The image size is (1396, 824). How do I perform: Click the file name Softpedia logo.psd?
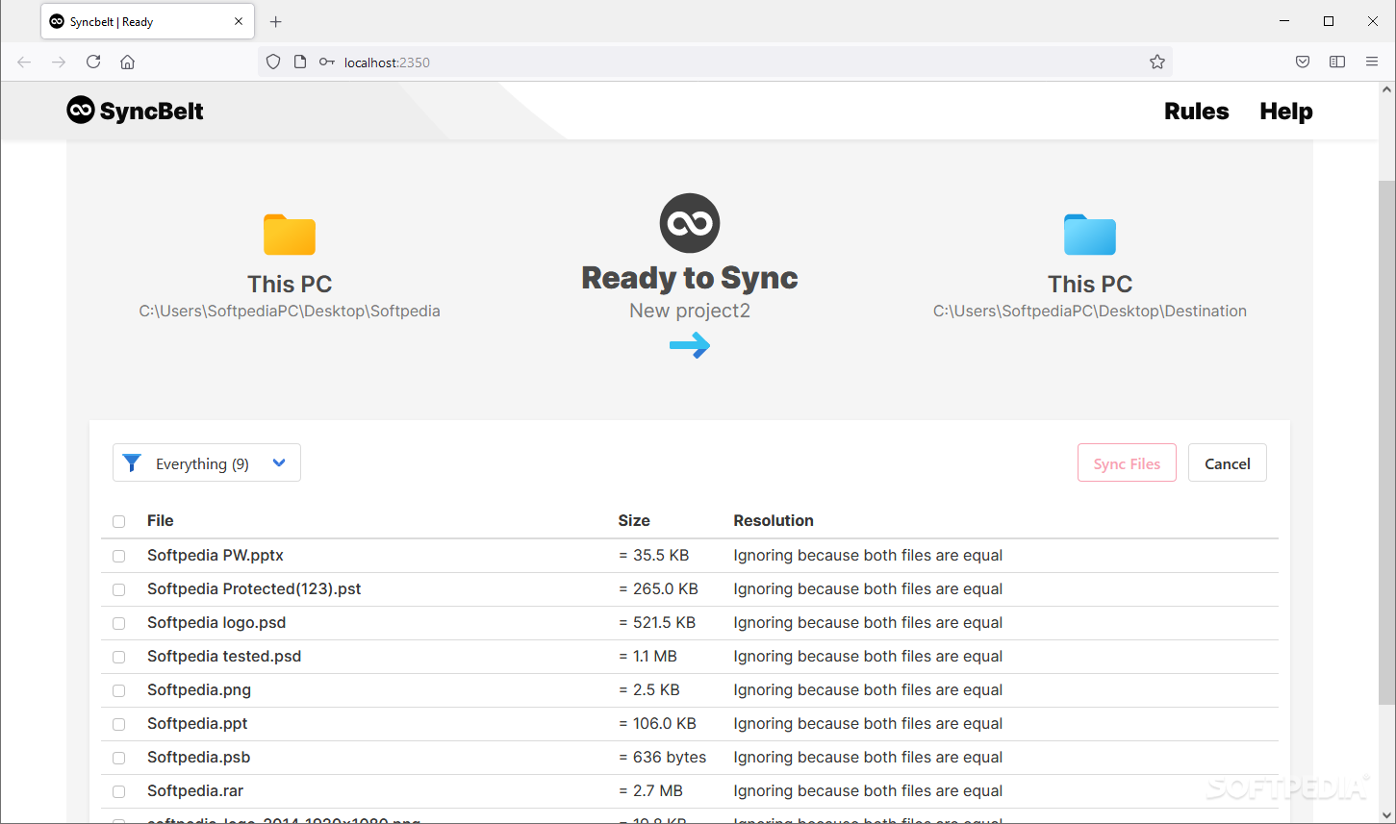216,622
